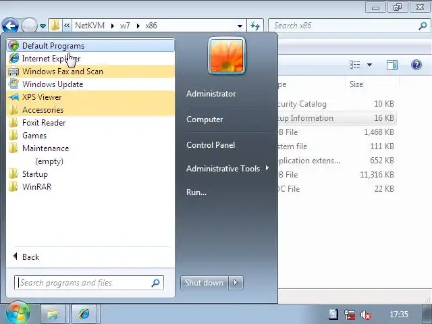
Task: Click the Explorer search magnifier icon
Action: point(423,26)
